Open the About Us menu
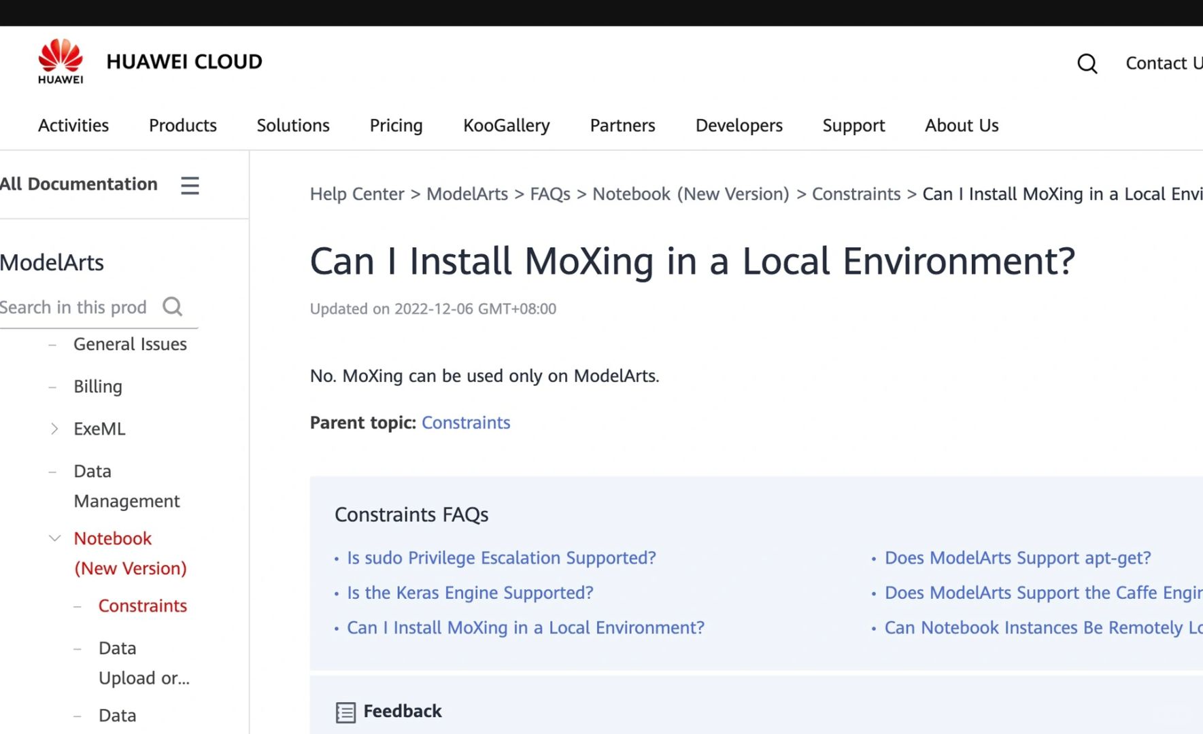This screenshot has height=734, width=1203. pos(962,126)
